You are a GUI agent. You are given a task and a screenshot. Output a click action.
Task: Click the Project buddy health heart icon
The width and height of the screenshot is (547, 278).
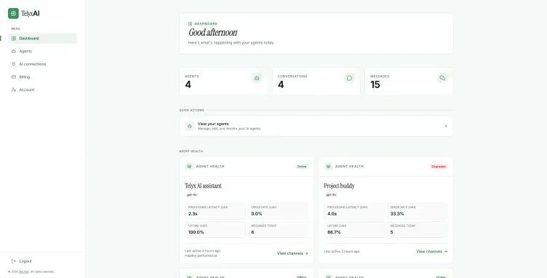click(x=328, y=167)
